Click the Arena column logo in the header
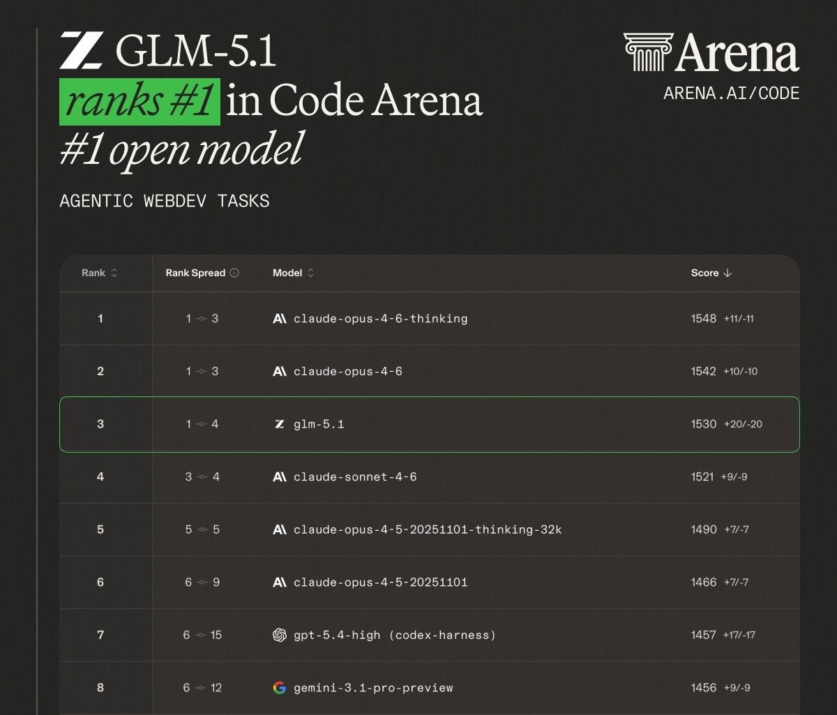Image resolution: width=837 pixels, height=715 pixels. [x=647, y=52]
